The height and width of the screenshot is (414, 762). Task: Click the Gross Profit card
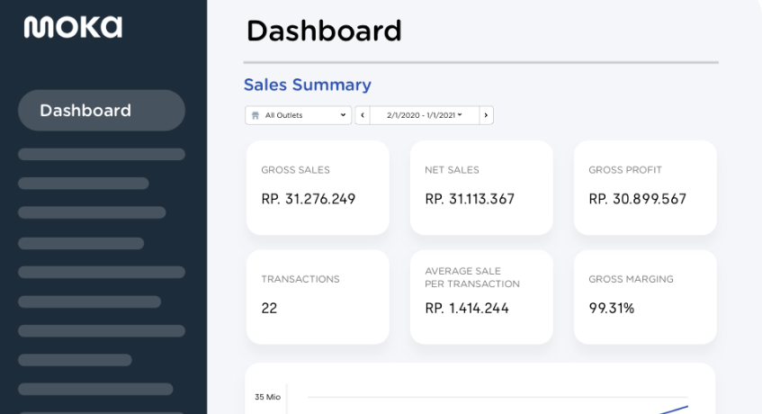(x=645, y=187)
